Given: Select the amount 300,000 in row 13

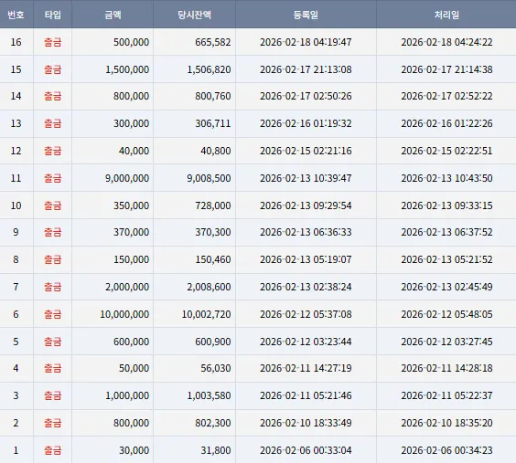Looking at the screenshot, I should point(132,123).
